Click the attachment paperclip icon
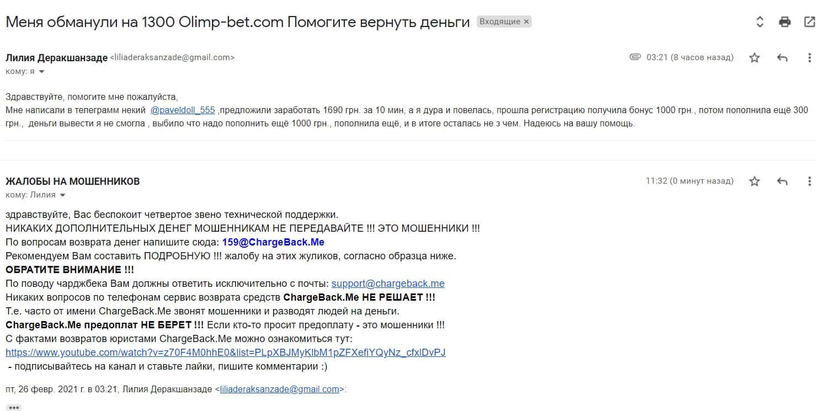This screenshot has width=826, height=411. pos(635,57)
